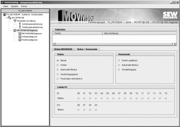Select MOVIFIT-SNI Diagnose tree item

coord(27,30)
